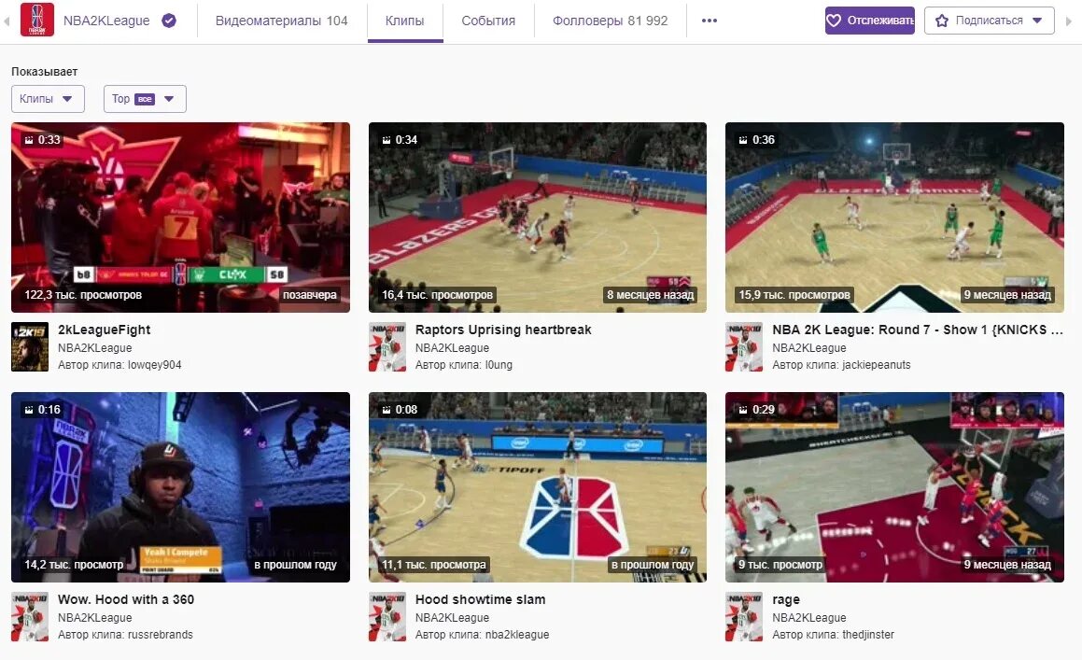Select the Клипы tab
Image resolution: width=1082 pixels, height=660 pixels.
click(405, 21)
